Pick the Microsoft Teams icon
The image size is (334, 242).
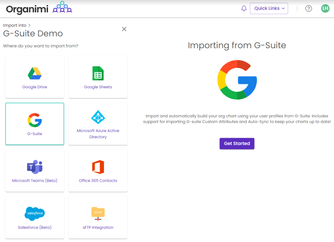click(x=35, y=167)
